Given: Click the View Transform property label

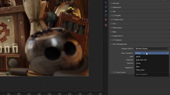Looking at the screenshot, I should [127, 53].
